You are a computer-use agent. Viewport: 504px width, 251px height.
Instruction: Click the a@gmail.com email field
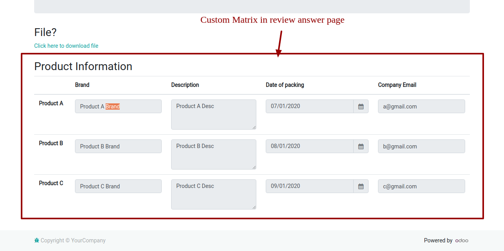pyautogui.click(x=421, y=107)
